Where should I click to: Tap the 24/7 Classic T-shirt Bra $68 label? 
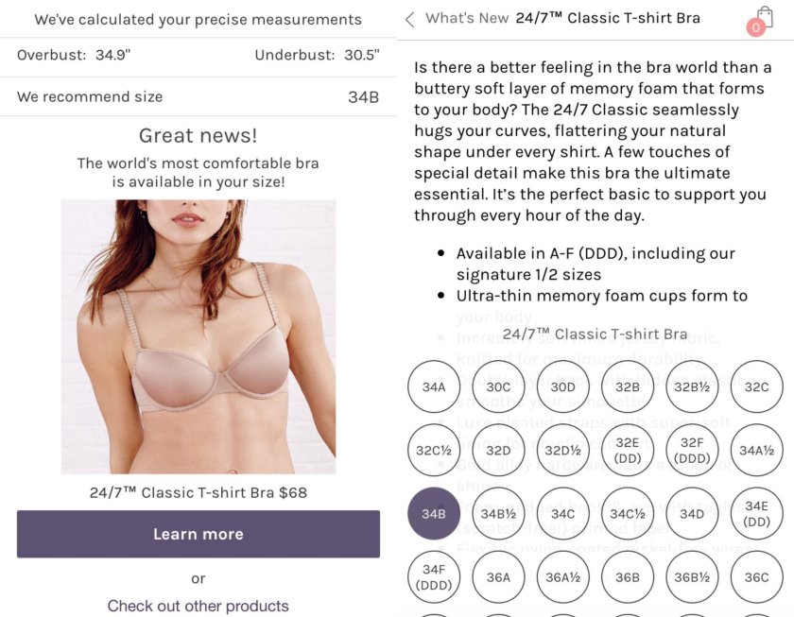click(x=198, y=492)
